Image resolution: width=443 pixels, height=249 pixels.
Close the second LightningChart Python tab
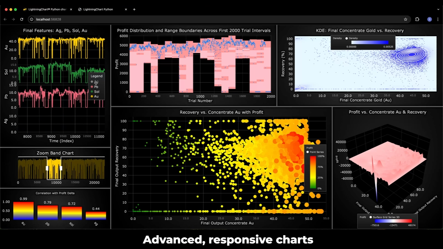pos(126,9)
